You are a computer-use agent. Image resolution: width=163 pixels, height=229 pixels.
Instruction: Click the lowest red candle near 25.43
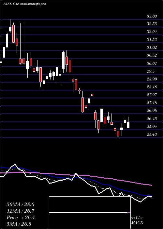point(118,133)
